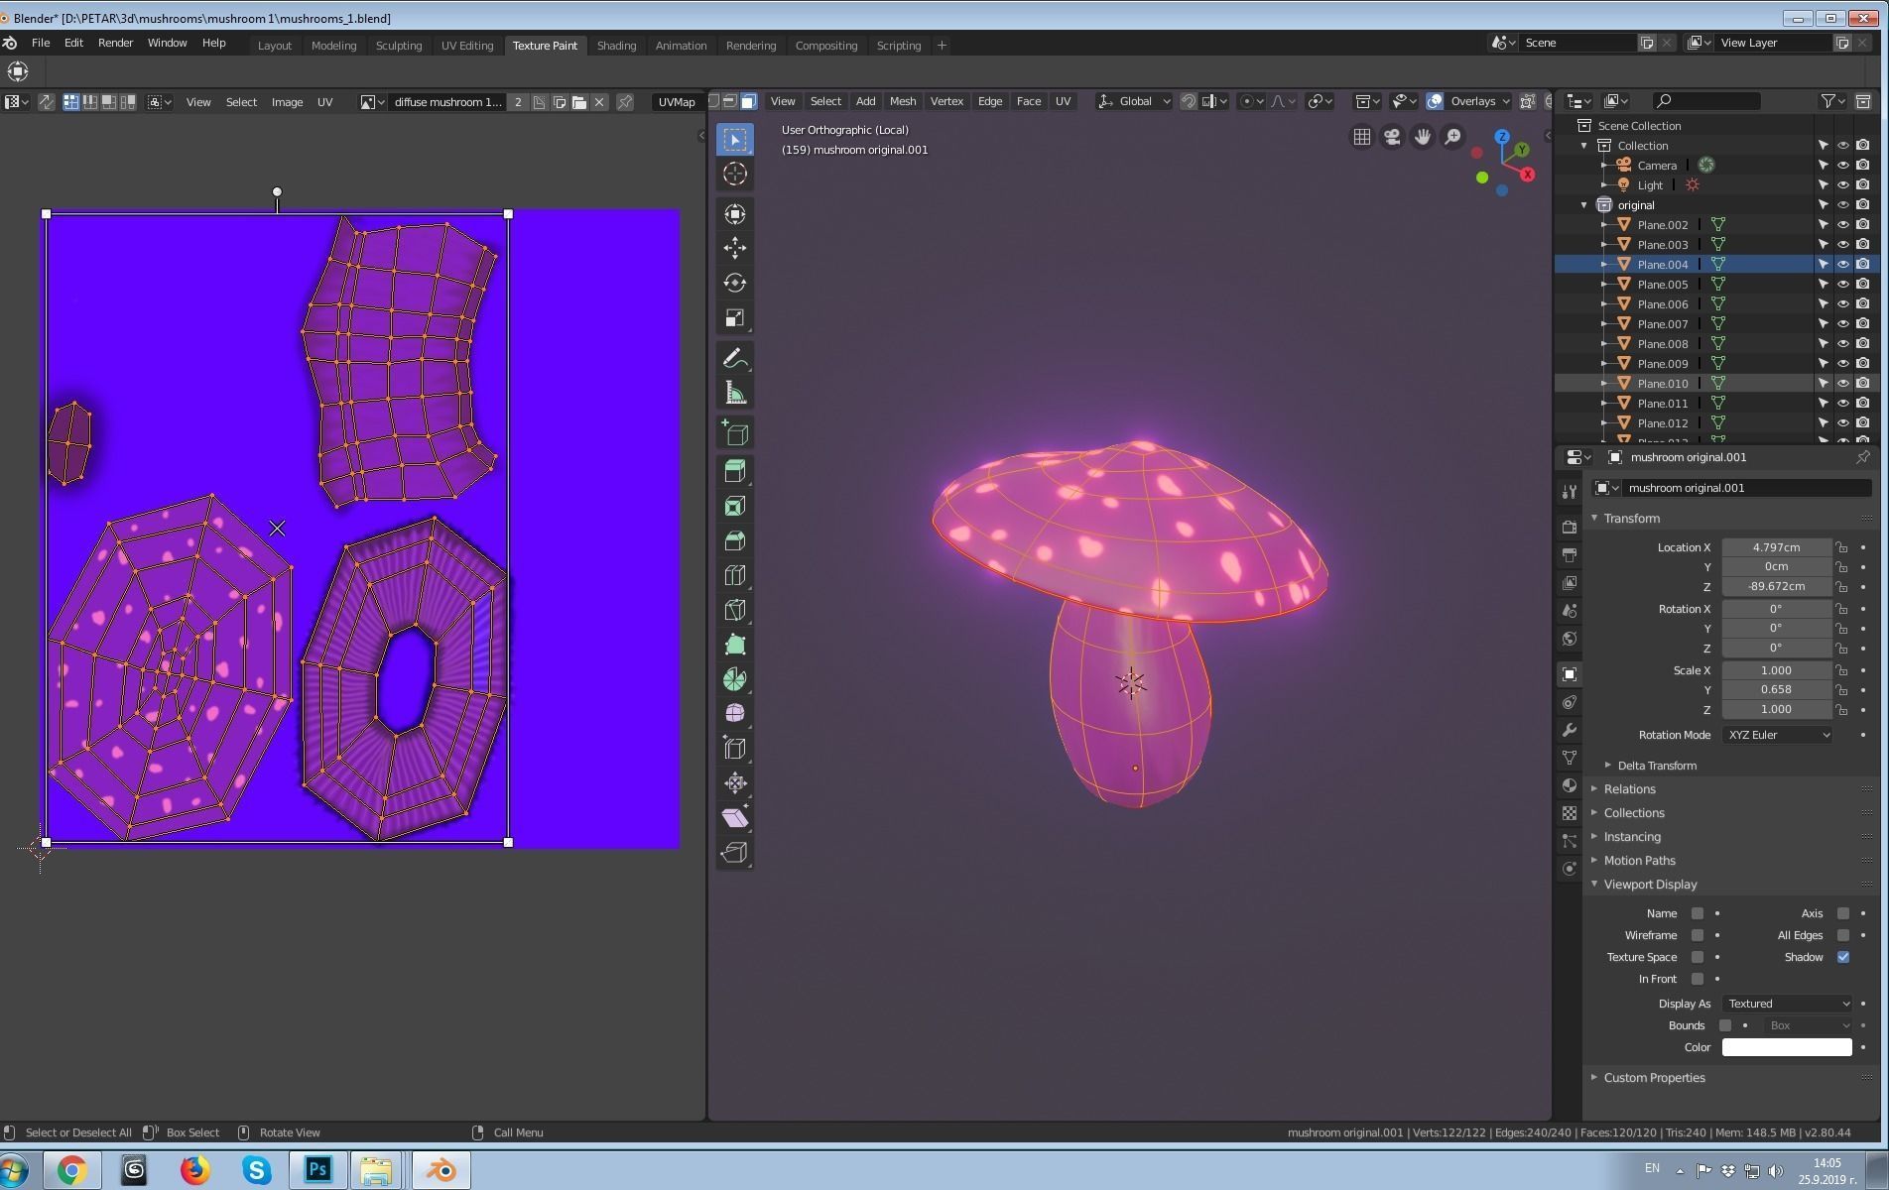Viewport: 1889px width, 1190px height.
Task: Open Photoshop from the Windows taskbar
Action: click(317, 1170)
